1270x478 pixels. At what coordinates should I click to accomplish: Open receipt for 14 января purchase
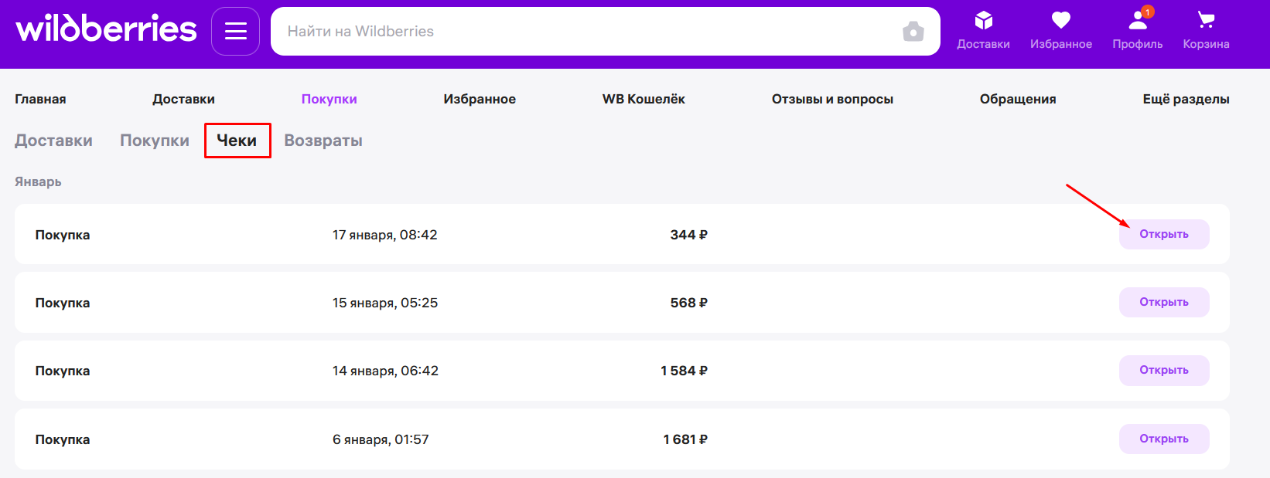click(1164, 370)
